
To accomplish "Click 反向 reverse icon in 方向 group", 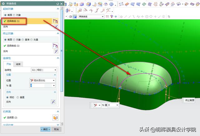I will pos(53,102).
